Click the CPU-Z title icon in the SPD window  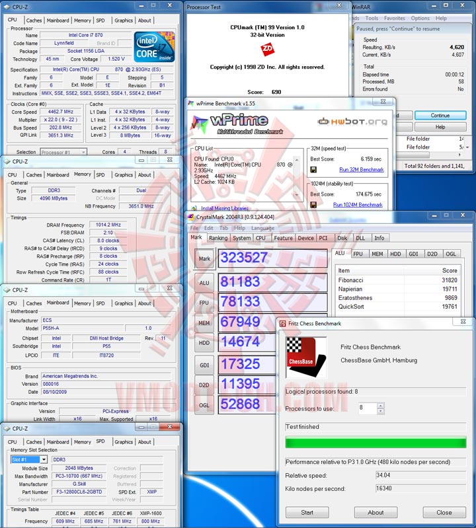7,429
